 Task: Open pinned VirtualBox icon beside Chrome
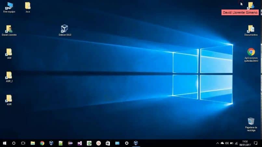51,143
